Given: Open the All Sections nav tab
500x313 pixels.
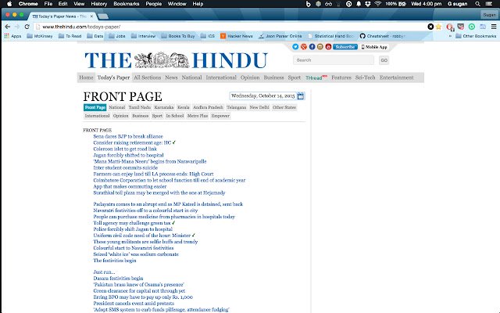Looking at the screenshot, I should pos(148,77).
